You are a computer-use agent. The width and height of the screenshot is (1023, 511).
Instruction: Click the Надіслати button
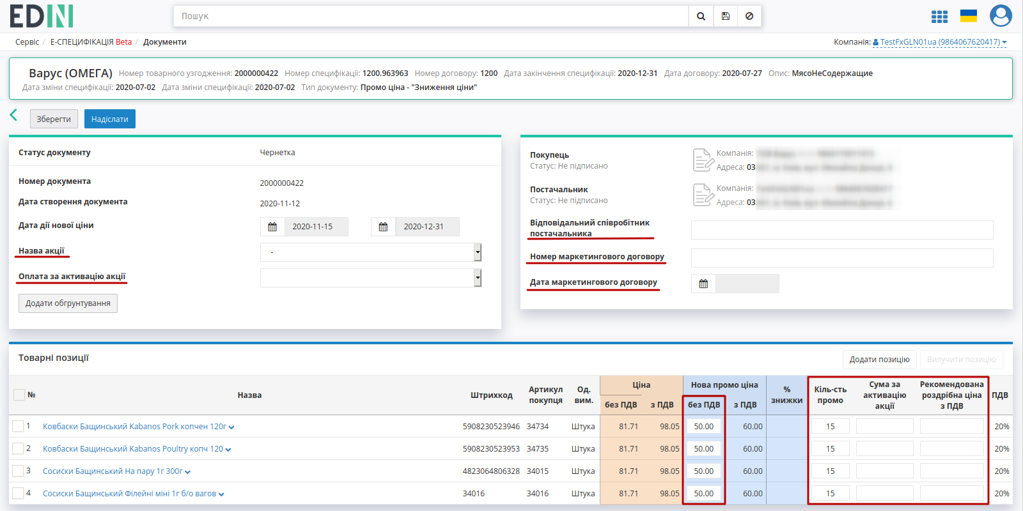(x=110, y=119)
